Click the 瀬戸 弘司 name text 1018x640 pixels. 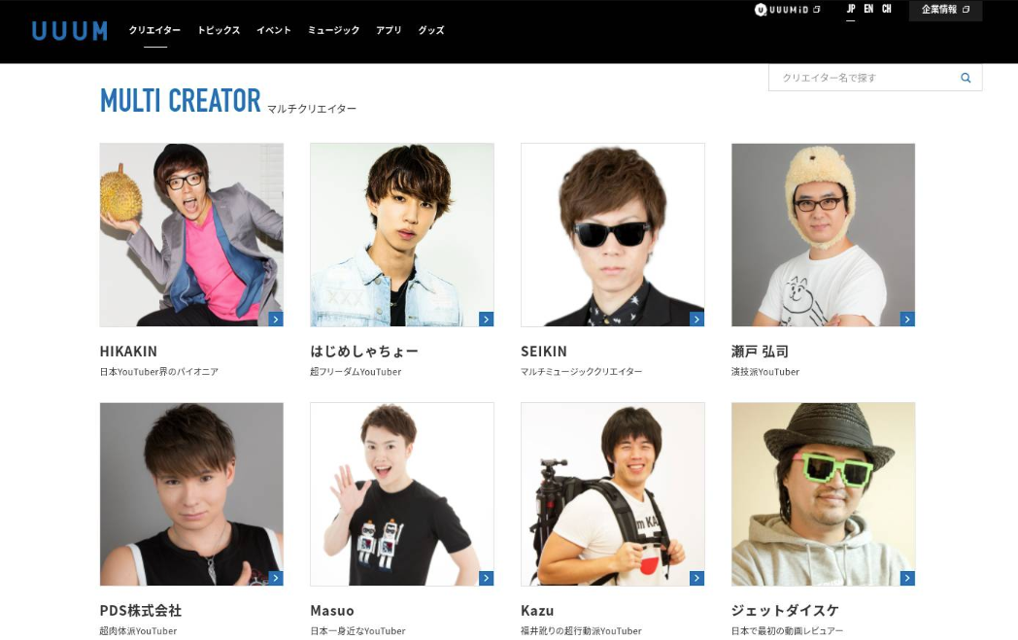coord(761,352)
